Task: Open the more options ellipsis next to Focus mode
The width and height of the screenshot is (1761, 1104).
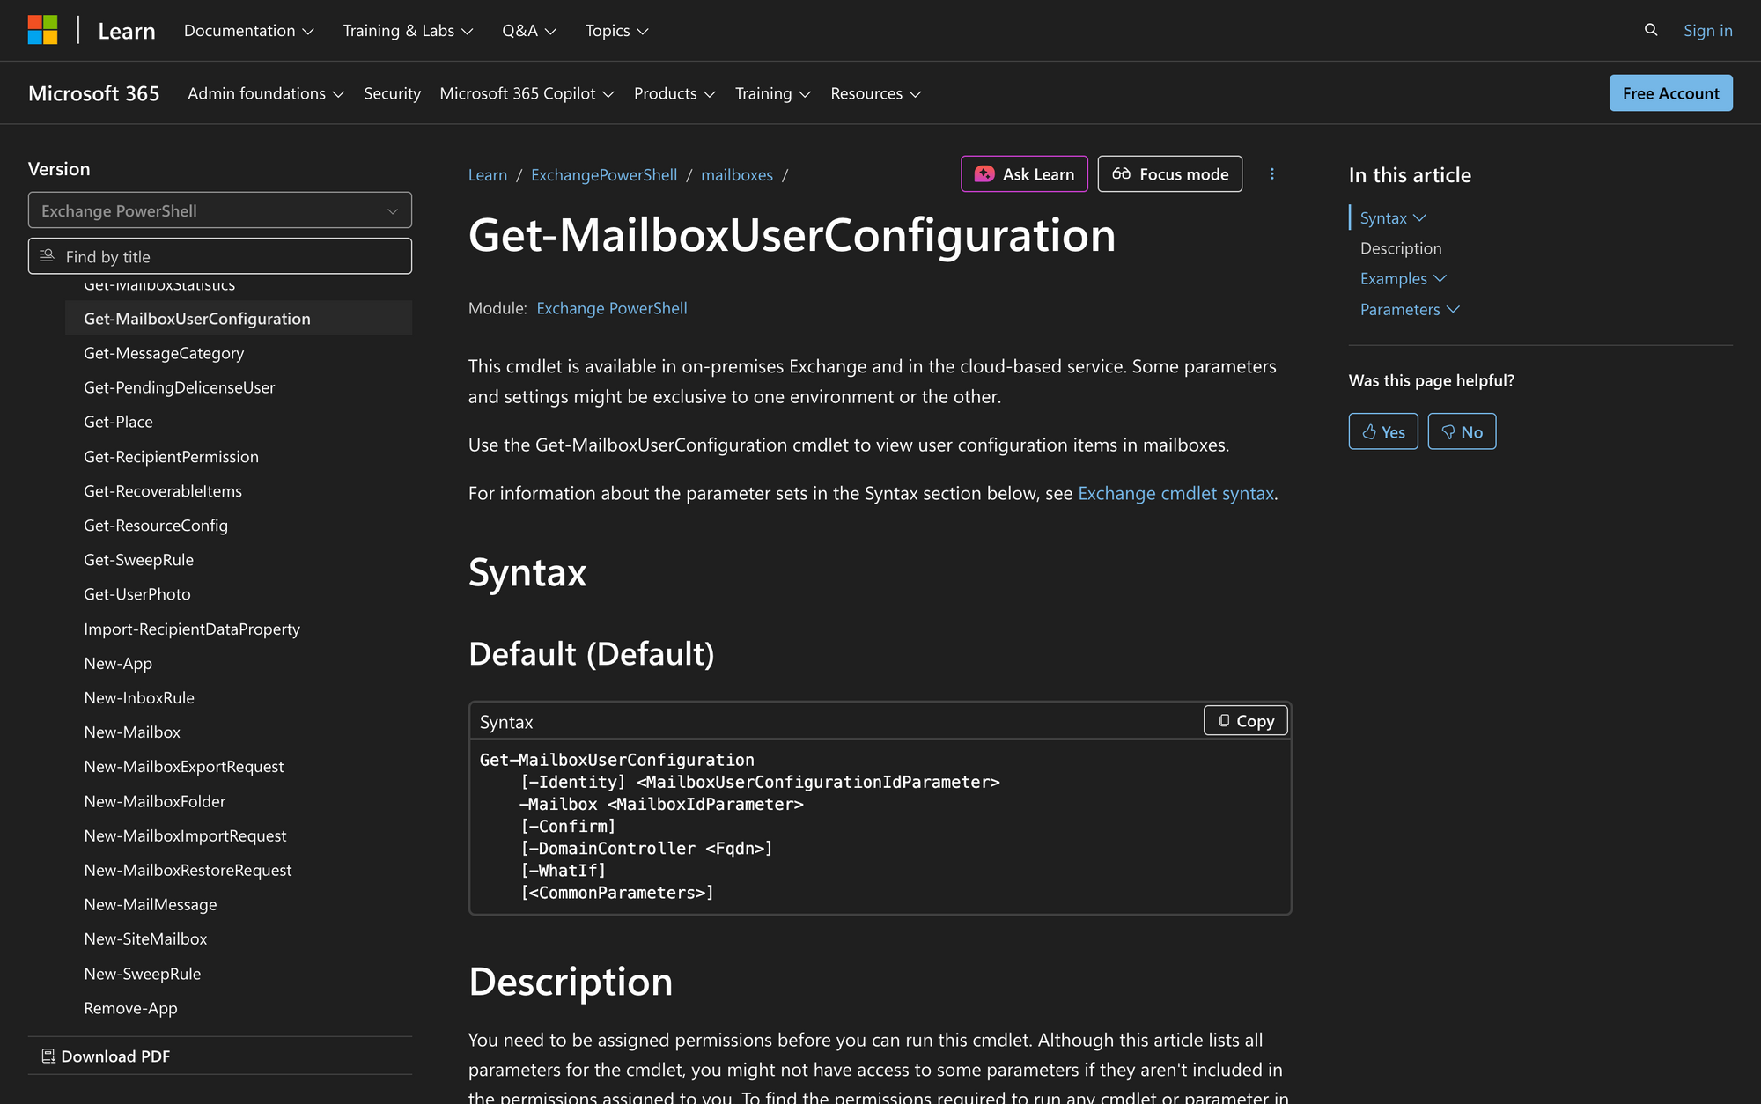Action: (x=1272, y=173)
